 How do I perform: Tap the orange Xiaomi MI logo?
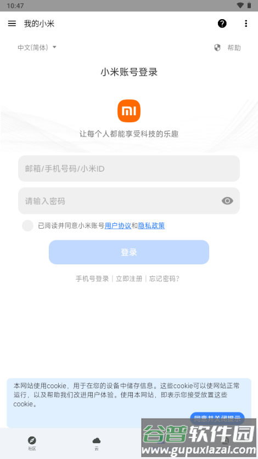(129, 111)
